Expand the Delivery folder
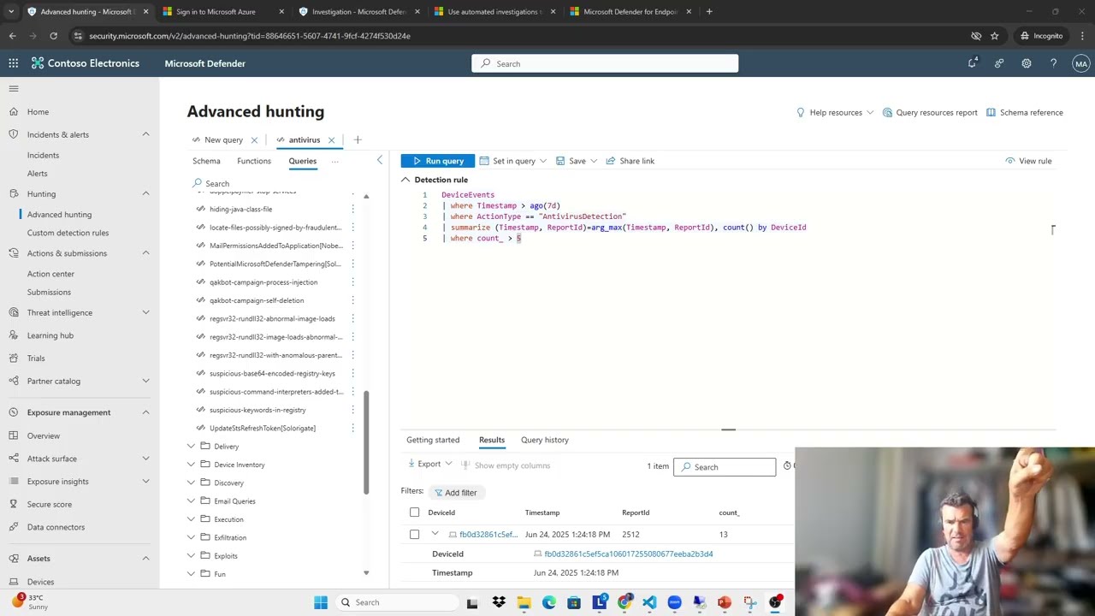 (x=191, y=447)
